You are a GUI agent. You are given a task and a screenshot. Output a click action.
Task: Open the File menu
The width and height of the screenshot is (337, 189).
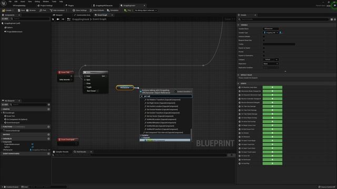pos(10,2)
